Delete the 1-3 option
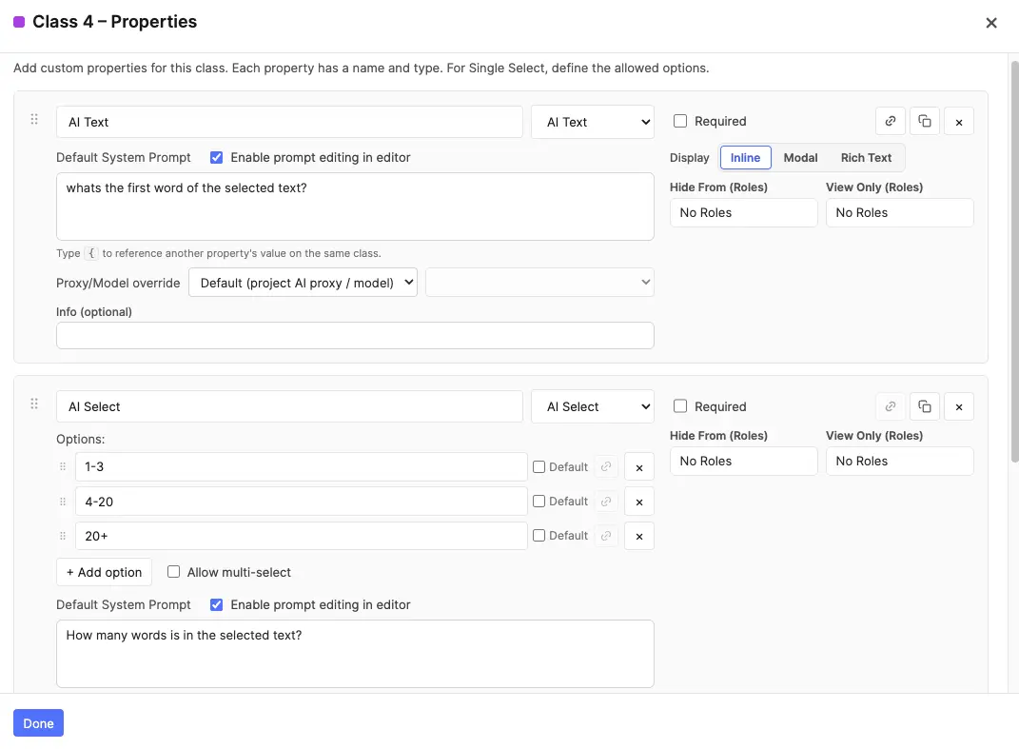The image size is (1019, 749). (x=638, y=467)
